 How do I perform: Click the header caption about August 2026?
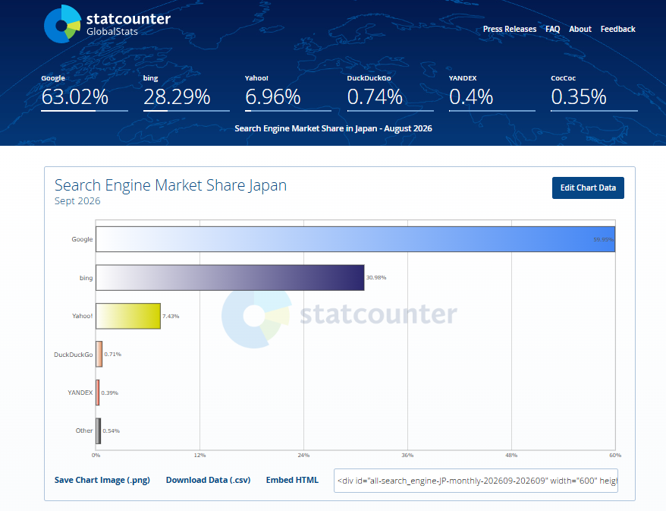point(333,128)
